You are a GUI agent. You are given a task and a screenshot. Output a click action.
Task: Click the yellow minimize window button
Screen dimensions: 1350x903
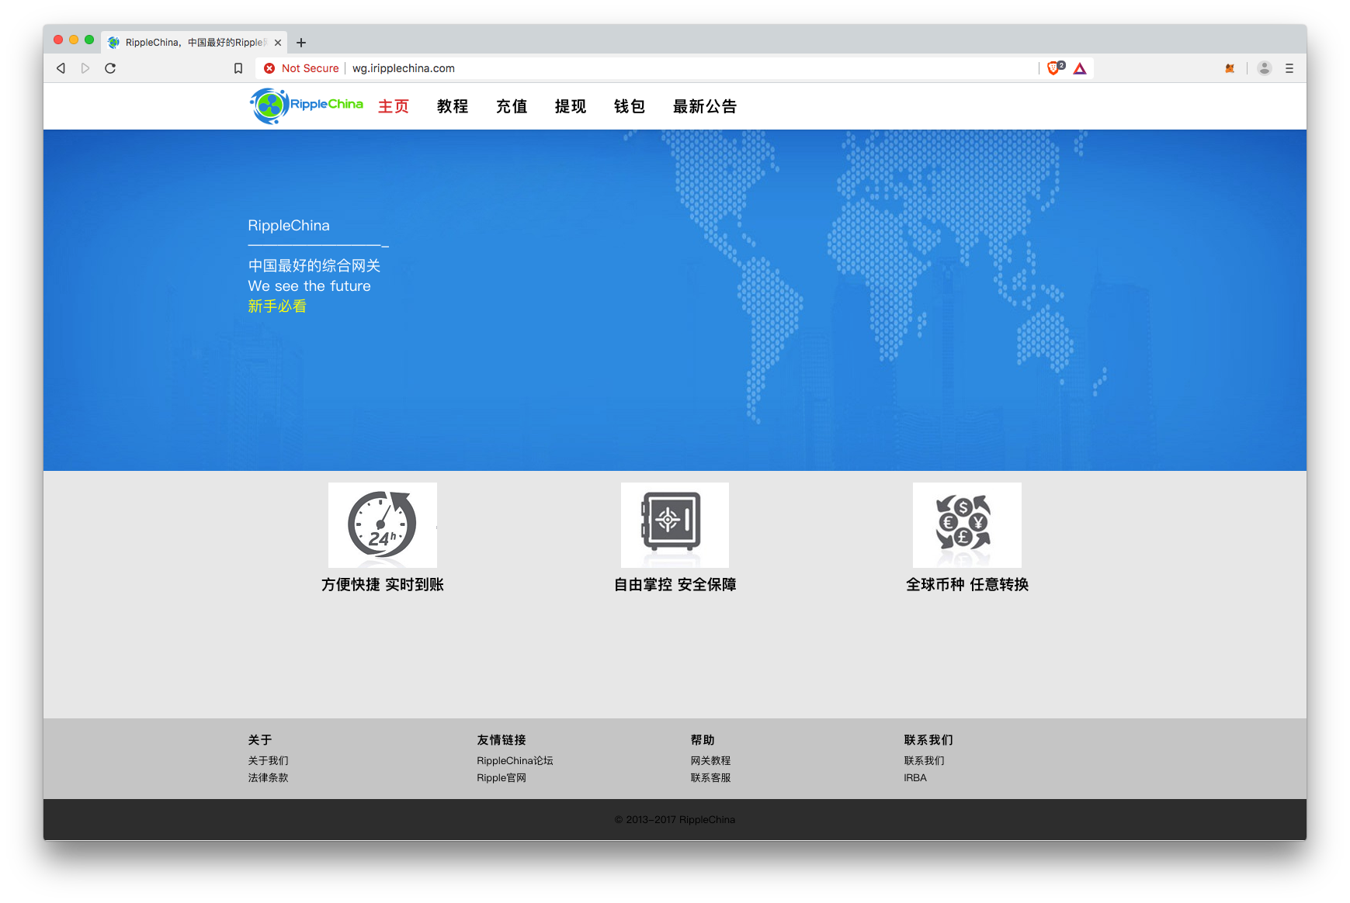(x=74, y=40)
